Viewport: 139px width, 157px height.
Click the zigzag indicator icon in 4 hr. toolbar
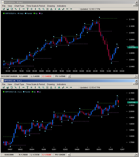63,9
